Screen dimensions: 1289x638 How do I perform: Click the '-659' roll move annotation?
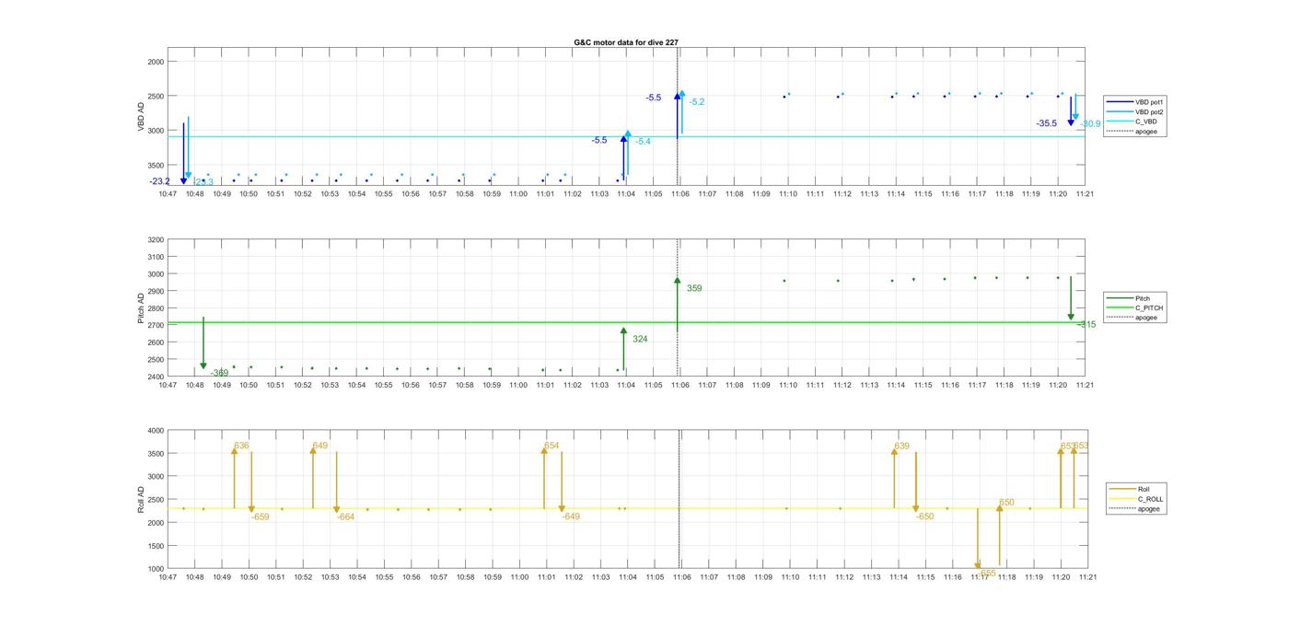[x=261, y=516]
